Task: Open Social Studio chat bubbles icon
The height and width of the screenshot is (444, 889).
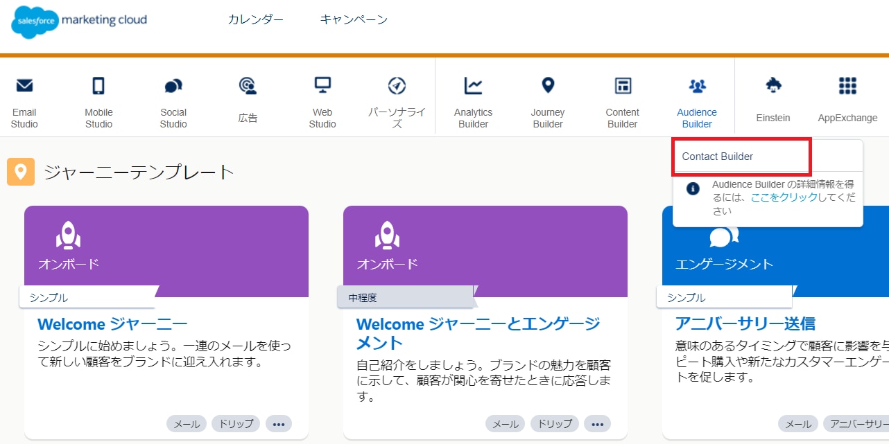Action: pyautogui.click(x=173, y=86)
